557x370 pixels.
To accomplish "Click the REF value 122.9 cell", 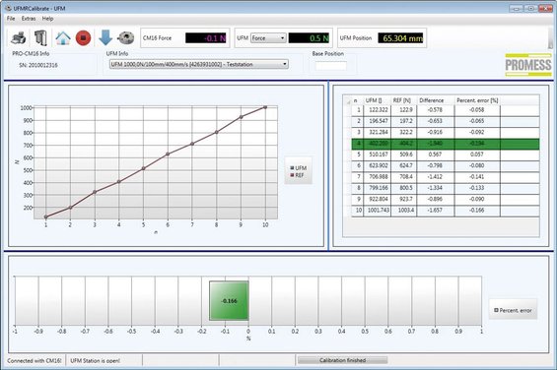I will coord(403,110).
